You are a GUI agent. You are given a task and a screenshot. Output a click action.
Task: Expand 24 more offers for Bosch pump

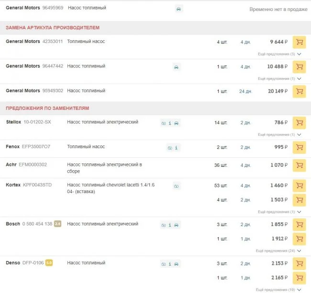click(x=278, y=250)
